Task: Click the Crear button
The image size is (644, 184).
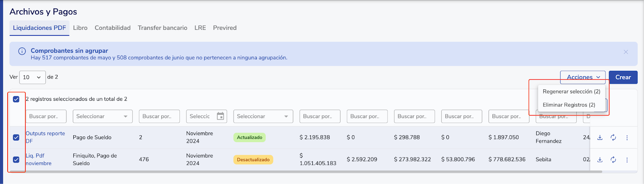Action: coord(623,77)
